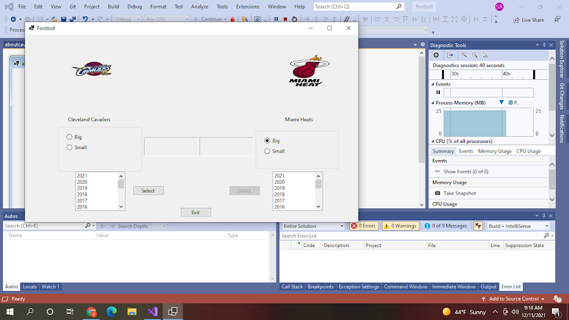Zoom in on Diagnostic Tools timeline
This screenshot has width=569, height=320.
pos(464,55)
